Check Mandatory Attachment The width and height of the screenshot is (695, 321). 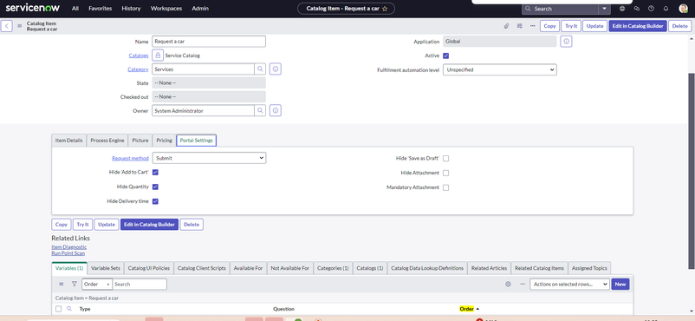[446, 187]
